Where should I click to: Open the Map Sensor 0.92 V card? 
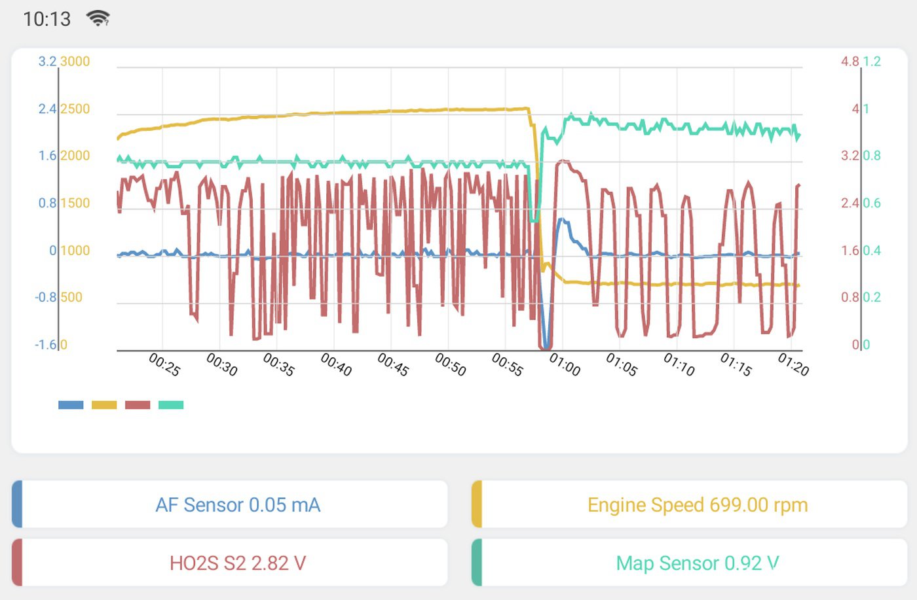[690, 563]
